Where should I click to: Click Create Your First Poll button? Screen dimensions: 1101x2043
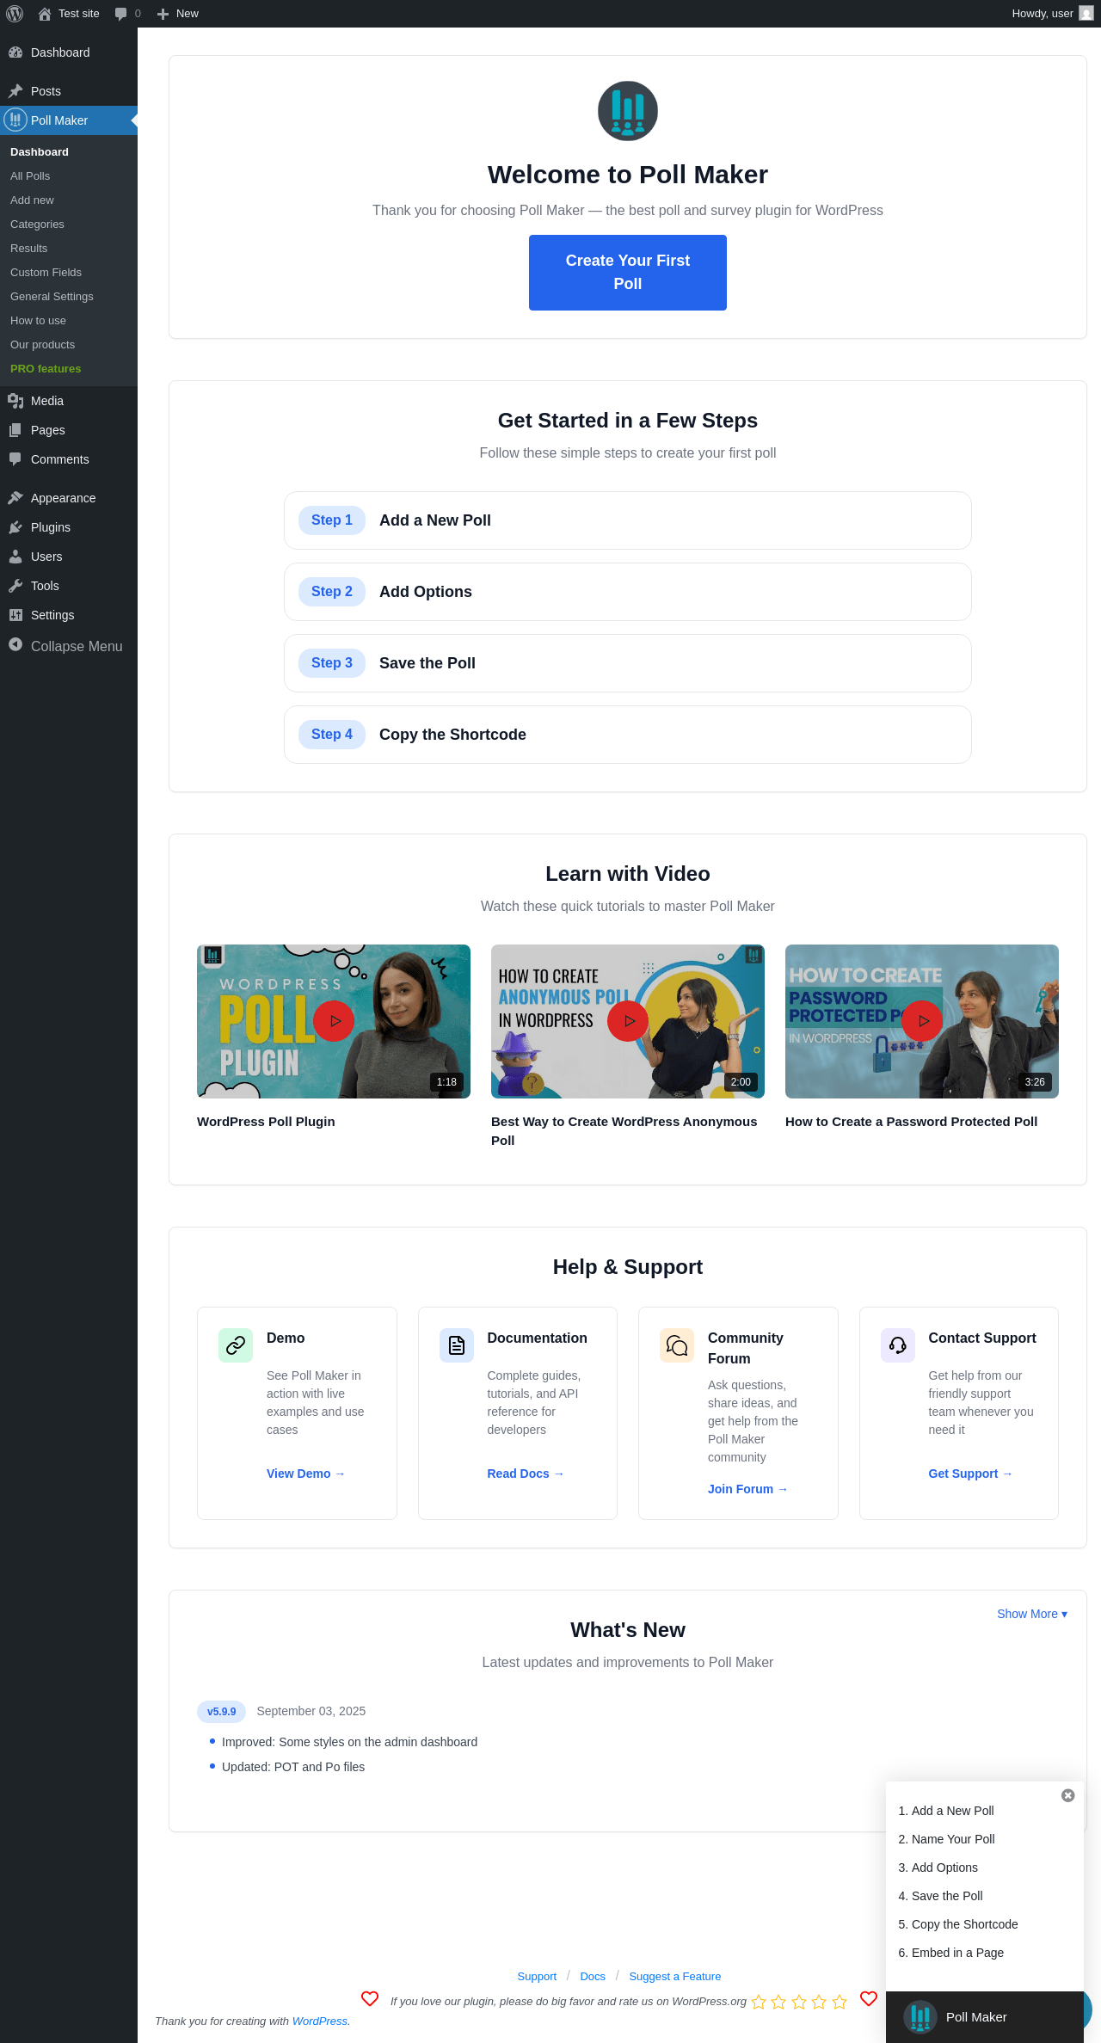(628, 273)
